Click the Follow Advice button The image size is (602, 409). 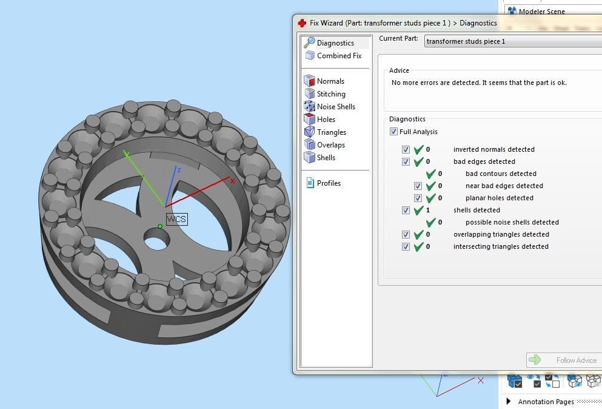coord(564,360)
